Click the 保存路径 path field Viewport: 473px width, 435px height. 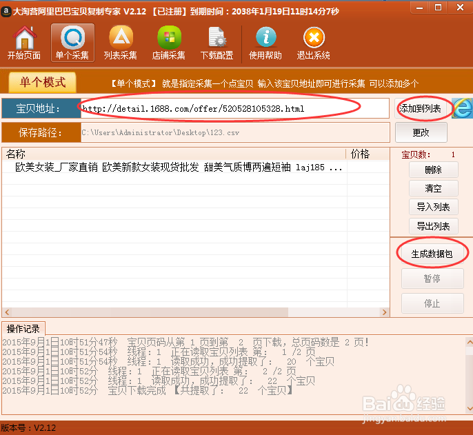tap(235, 132)
